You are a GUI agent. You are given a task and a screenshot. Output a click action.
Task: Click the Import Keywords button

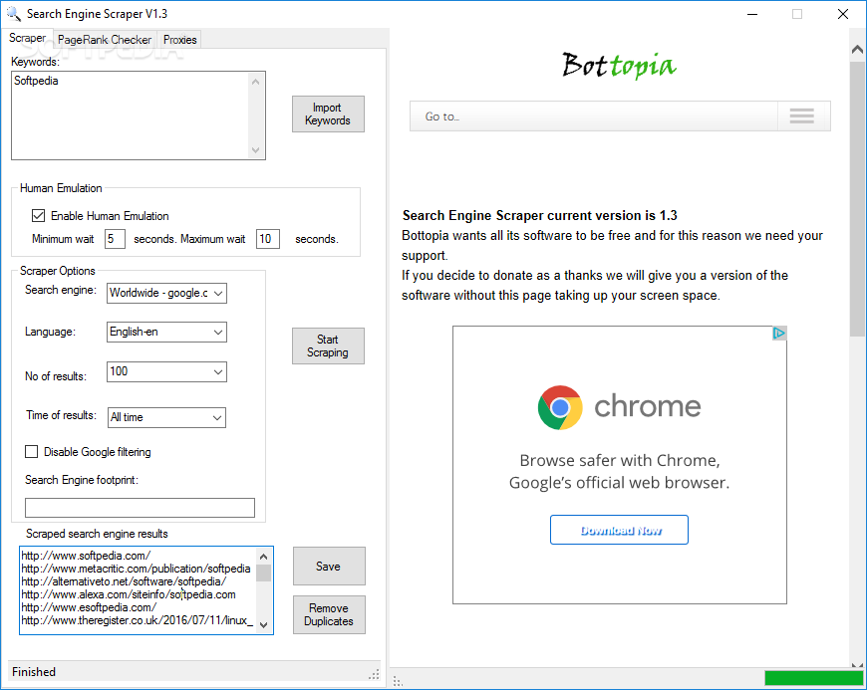point(328,115)
